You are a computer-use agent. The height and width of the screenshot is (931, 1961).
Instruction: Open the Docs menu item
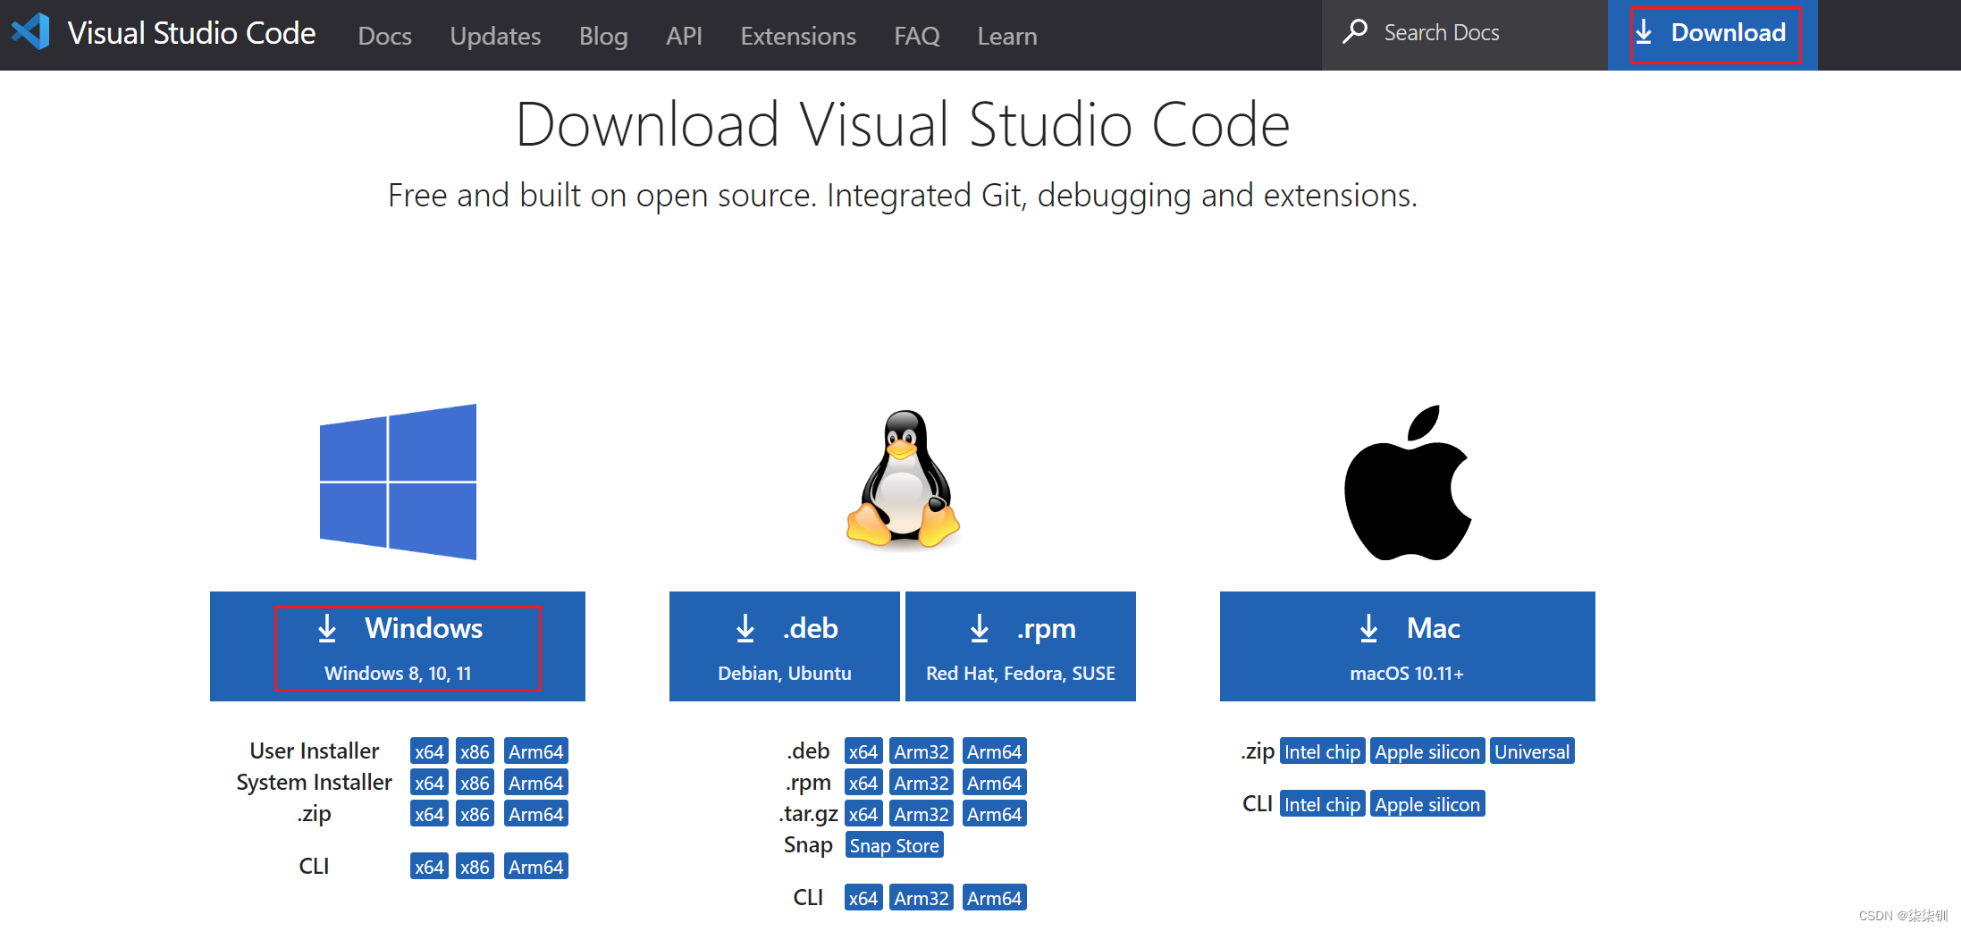[385, 36]
